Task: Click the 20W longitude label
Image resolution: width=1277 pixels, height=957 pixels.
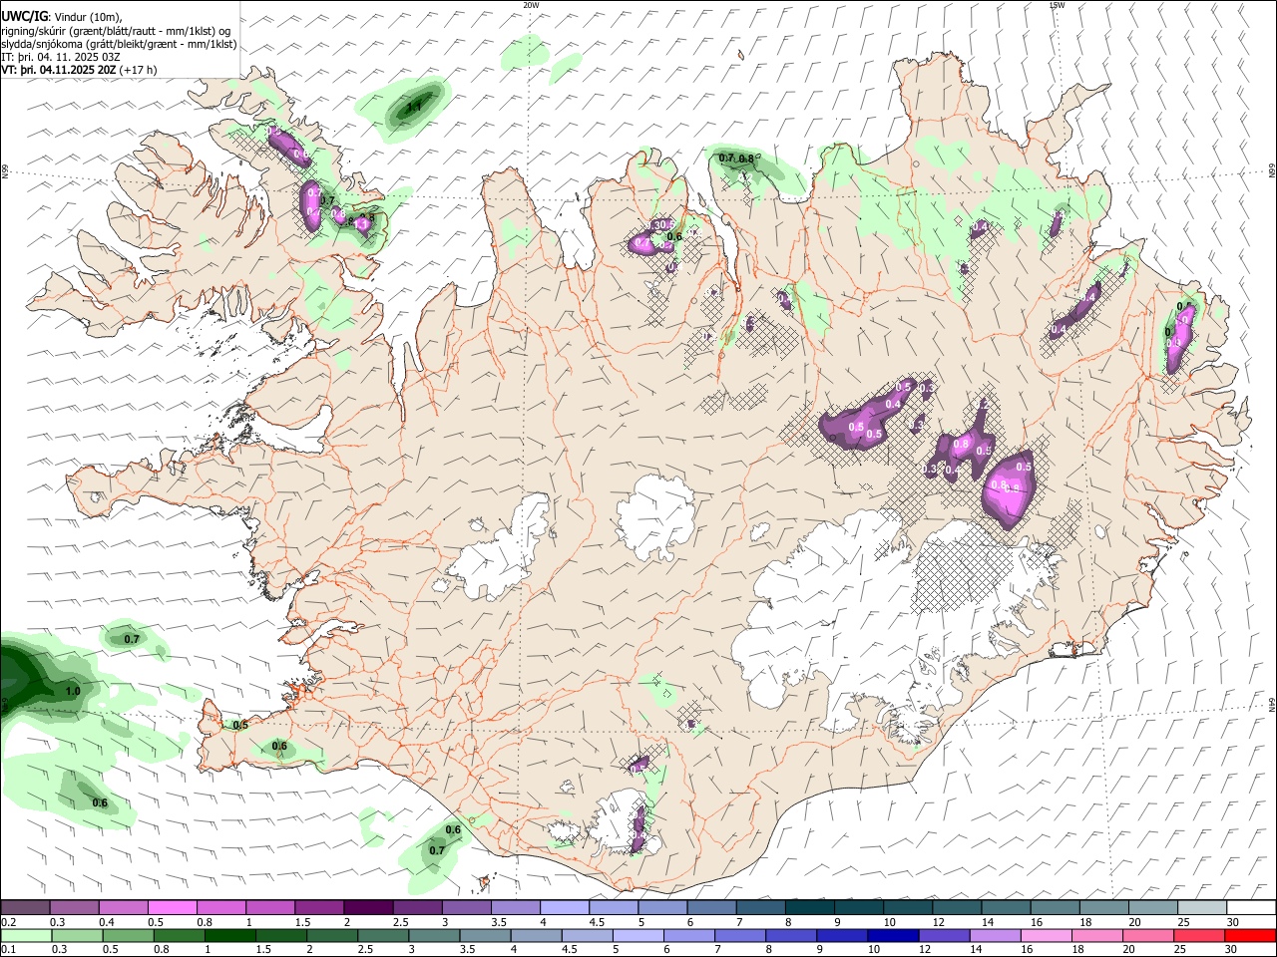Action: pos(531,5)
